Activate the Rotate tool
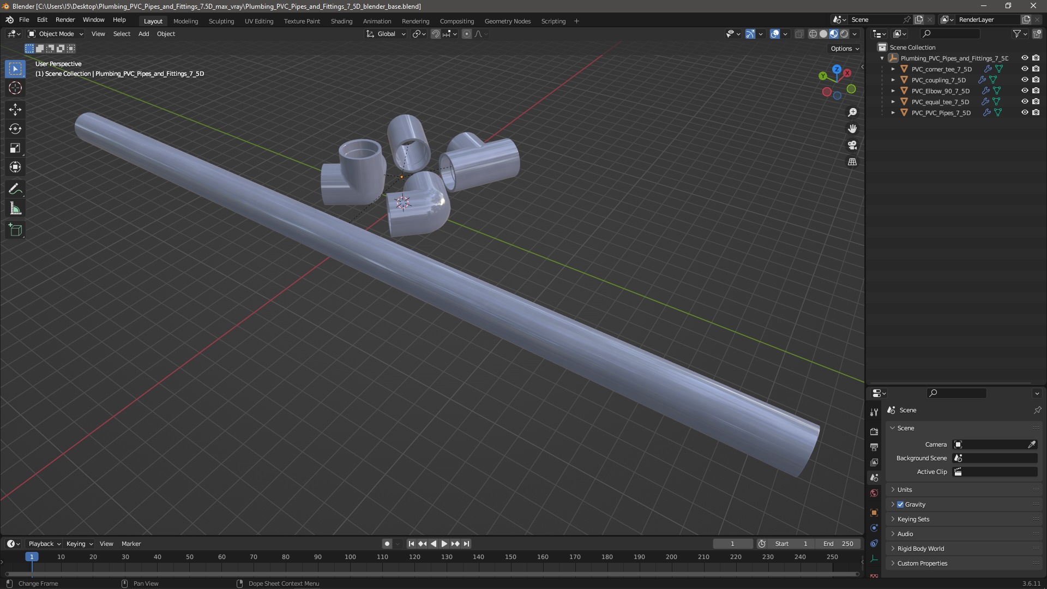The width and height of the screenshot is (1047, 589). (x=15, y=129)
